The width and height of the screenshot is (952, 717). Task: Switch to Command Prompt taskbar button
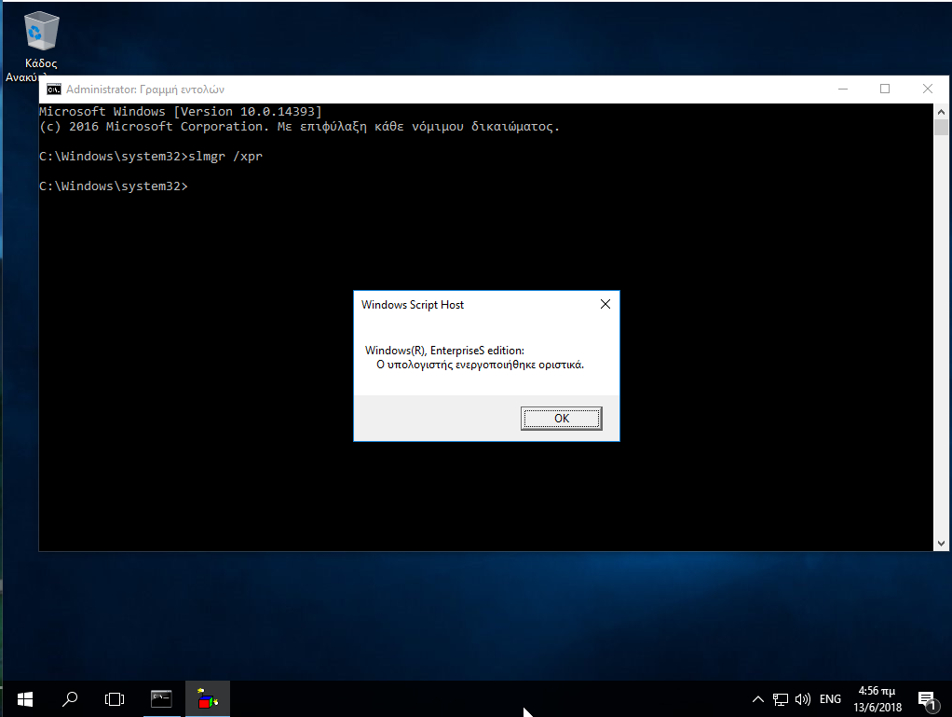coord(161,699)
